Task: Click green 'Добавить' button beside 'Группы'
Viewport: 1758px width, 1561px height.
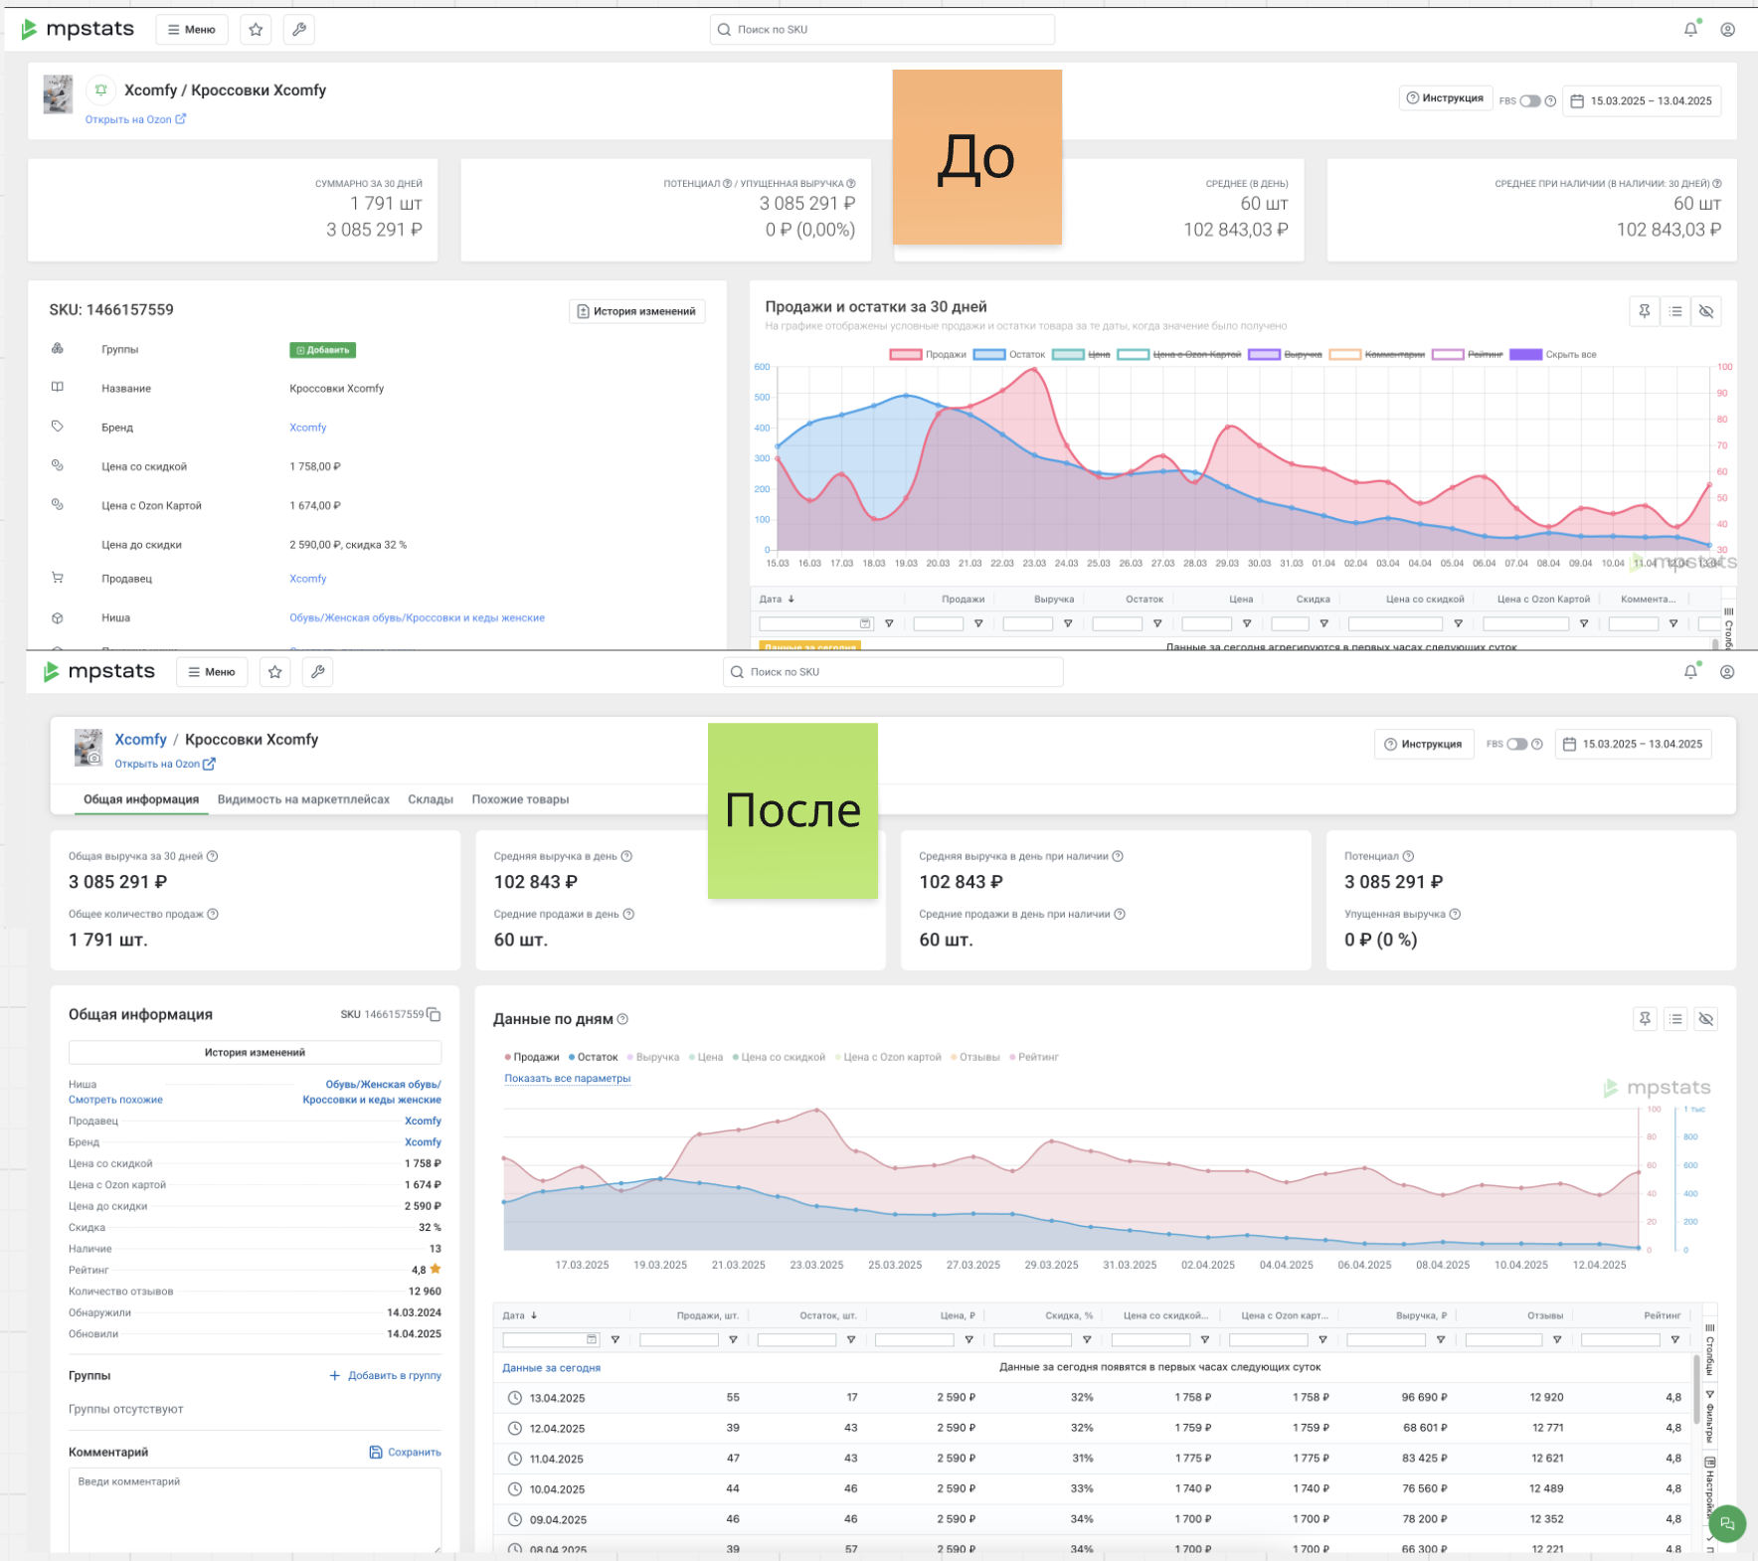Action: (323, 350)
